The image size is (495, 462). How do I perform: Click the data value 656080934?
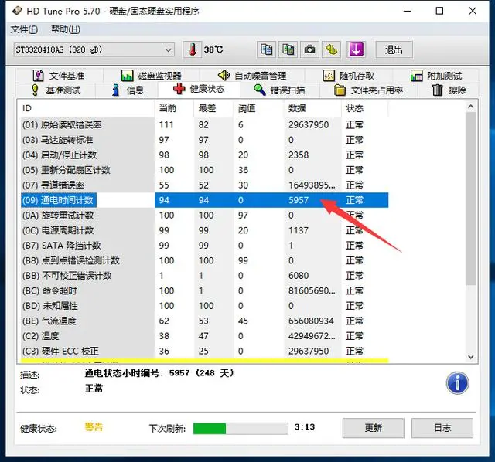pyautogui.click(x=311, y=321)
